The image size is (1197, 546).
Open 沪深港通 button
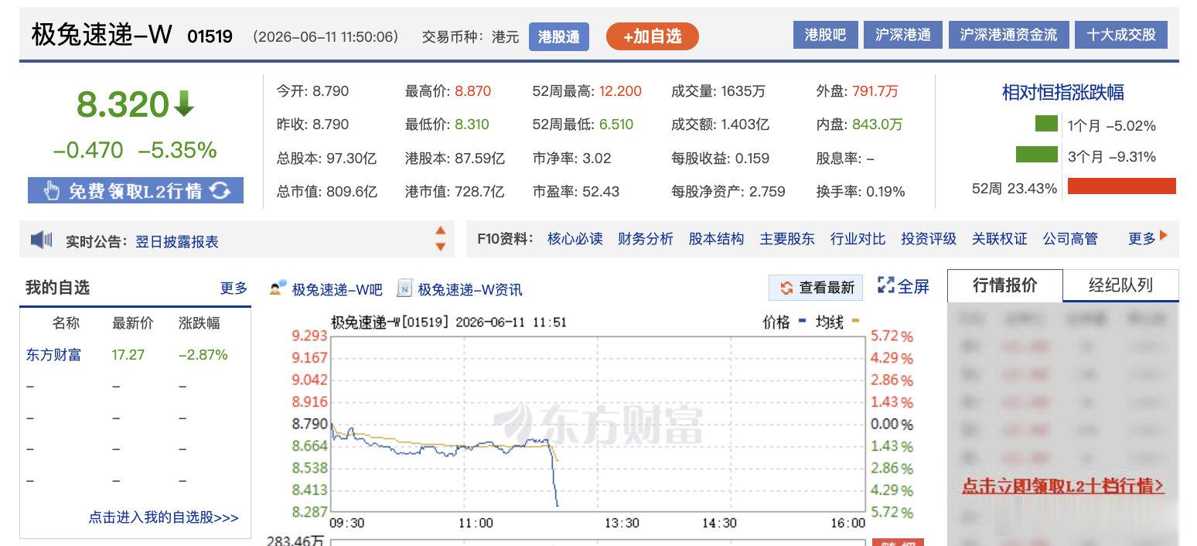coord(902,35)
